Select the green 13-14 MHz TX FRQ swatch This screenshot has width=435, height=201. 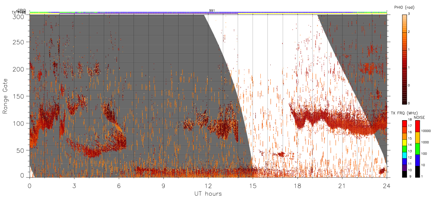click(405, 149)
